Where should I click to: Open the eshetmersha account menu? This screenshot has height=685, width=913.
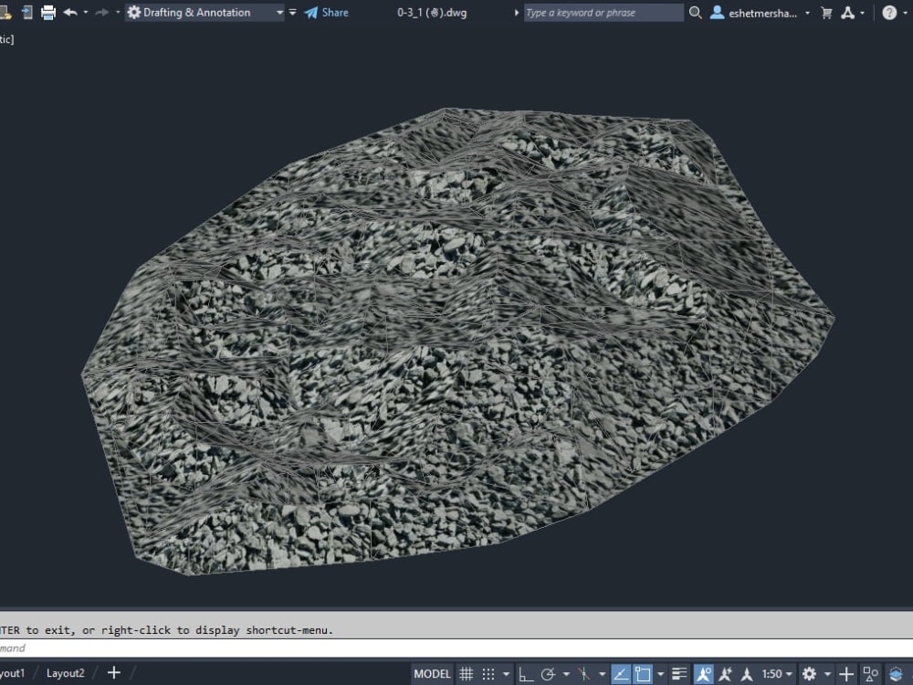pyautogui.click(x=753, y=12)
